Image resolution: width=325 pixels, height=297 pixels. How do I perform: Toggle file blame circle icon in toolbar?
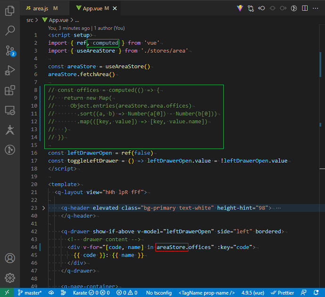(x=294, y=8)
